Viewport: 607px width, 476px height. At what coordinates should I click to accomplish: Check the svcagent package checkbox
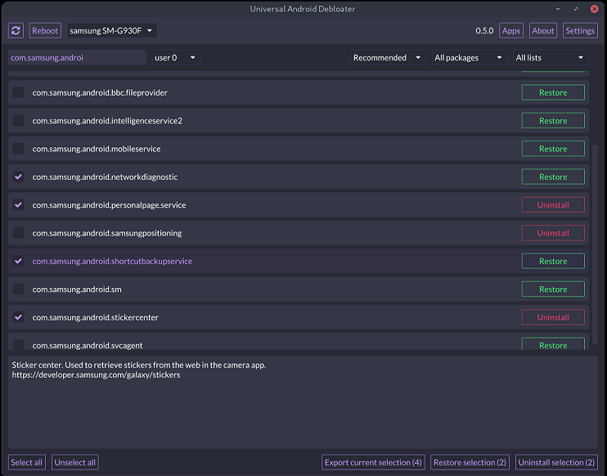click(18, 345)
